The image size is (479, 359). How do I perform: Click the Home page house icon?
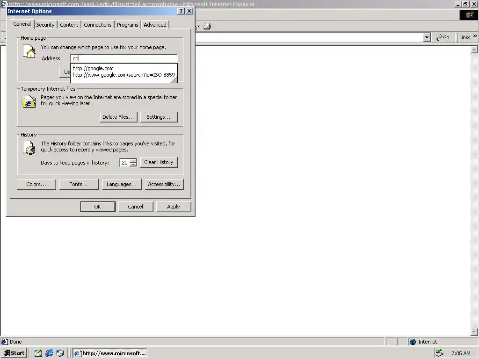(x=29, y=51)
